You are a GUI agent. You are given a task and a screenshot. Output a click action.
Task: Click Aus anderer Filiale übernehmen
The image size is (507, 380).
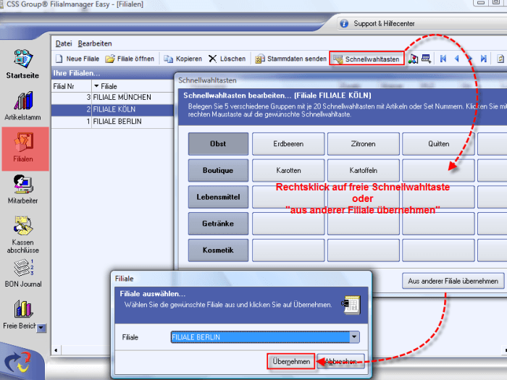(453, 281)
